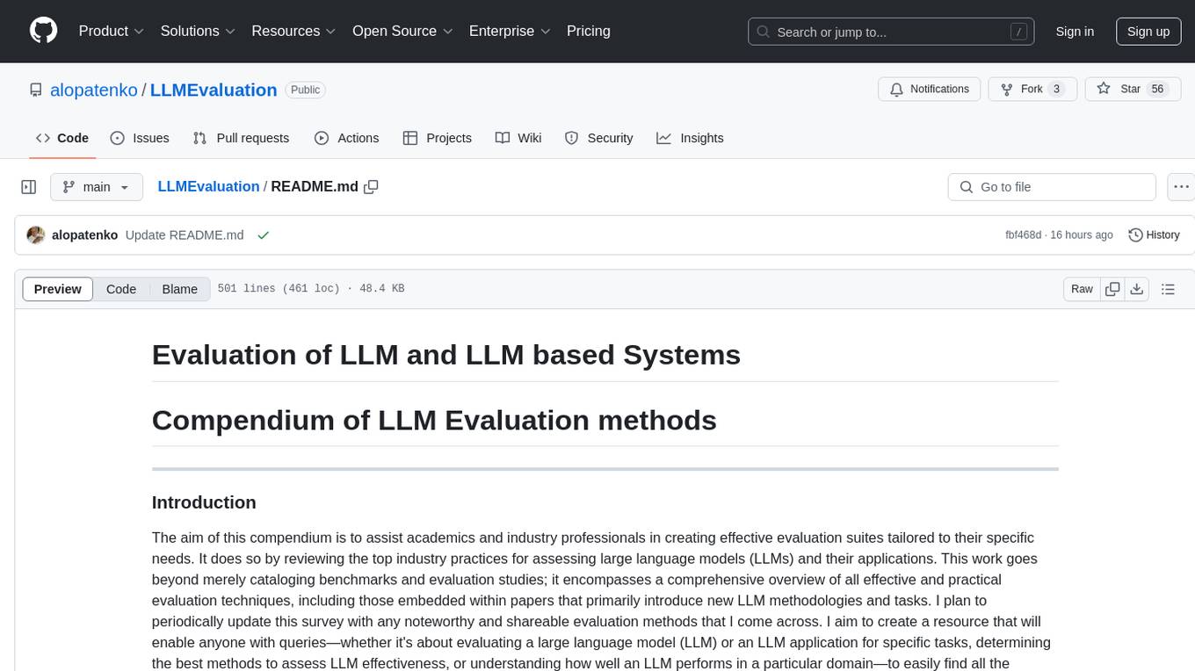The height and width of the screenshot is (671, 1195).
Task: Click the Sign up button
Action: click(x=1148, y=32)
